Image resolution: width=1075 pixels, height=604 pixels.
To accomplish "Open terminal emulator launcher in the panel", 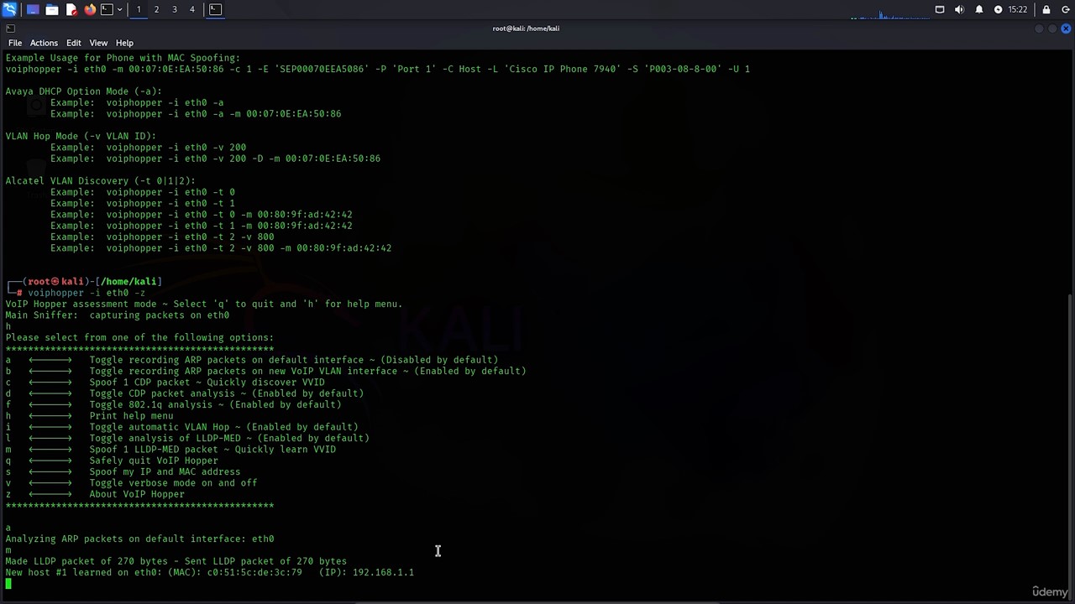I will (107, 9).
